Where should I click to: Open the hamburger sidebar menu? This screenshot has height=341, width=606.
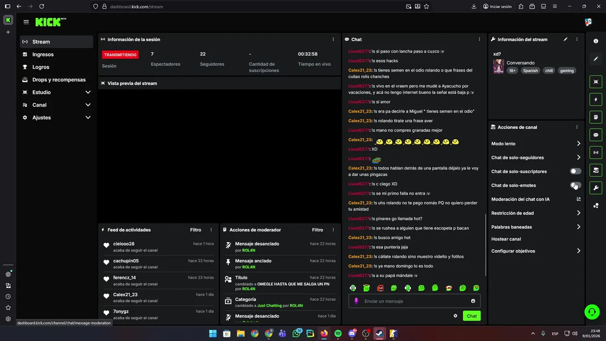(x=26, y=22)
